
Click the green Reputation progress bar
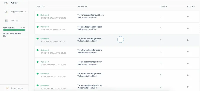tap(14, 30)
